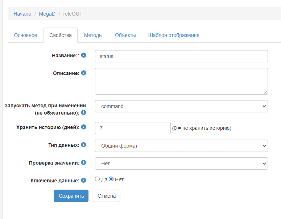The height and width of the screenshot is (219, 281).
Task: Select the Нет radio button
Action: pos(111,179)
